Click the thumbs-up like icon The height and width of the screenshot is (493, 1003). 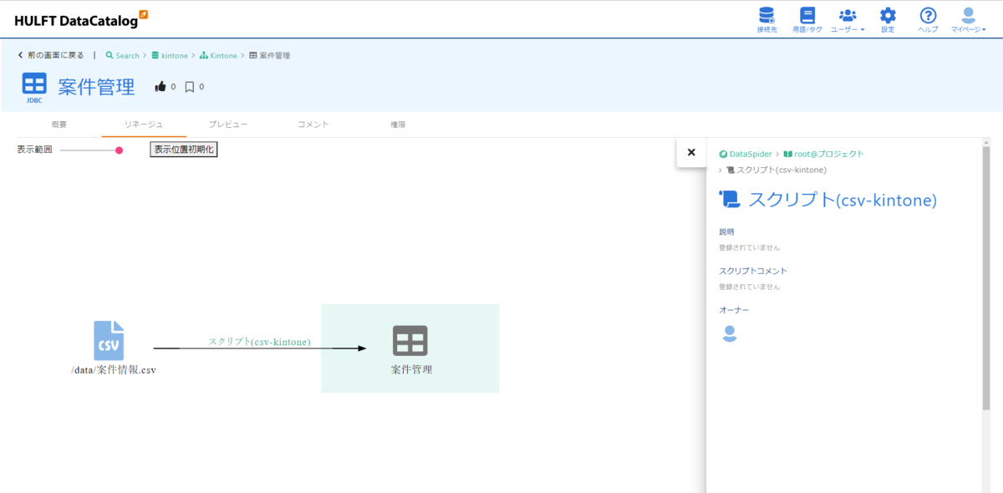[x=160, y=86]
